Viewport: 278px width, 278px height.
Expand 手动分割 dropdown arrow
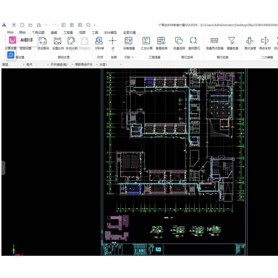pyautogui.click(x=72, y=51)
